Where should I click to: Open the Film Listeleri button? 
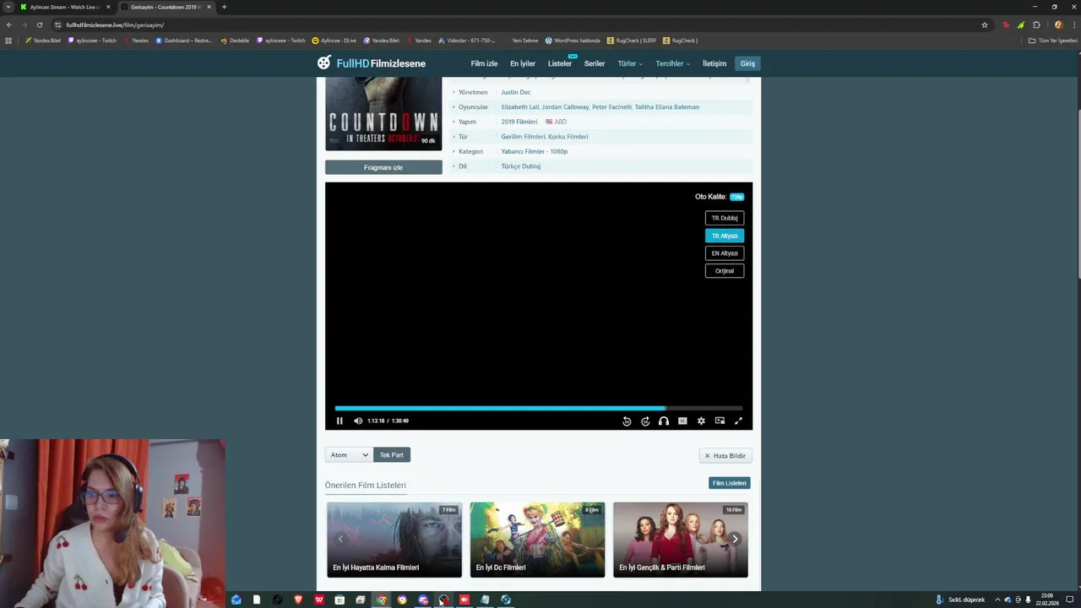(x=730, y=483)
